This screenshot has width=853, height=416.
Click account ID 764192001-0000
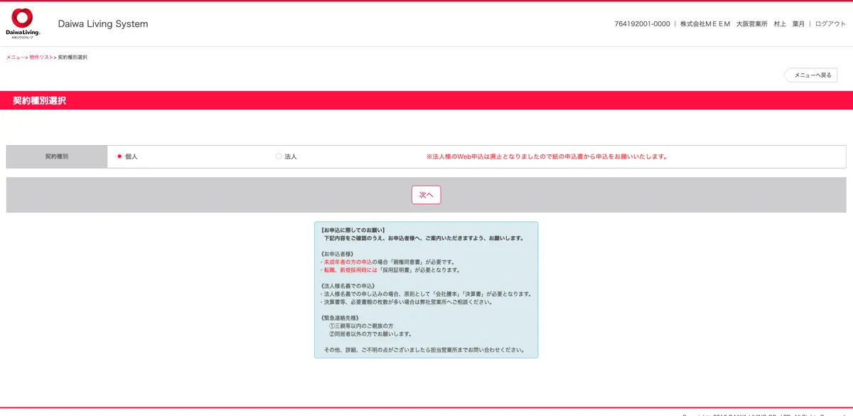point(642,24)
